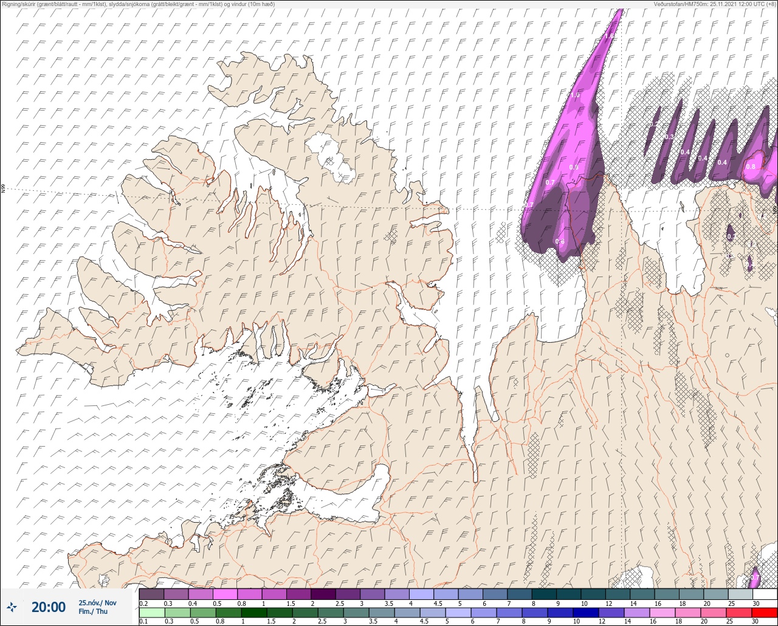Pick bottom-row green swatch labeled 0.8
Viewport: 778px width, 626px height.
pyautogui.click(x=228, y=613)
